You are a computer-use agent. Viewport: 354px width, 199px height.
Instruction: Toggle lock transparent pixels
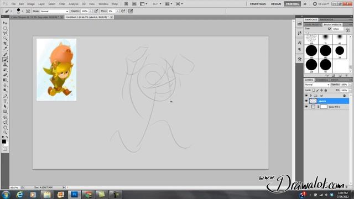click(314, 90)
